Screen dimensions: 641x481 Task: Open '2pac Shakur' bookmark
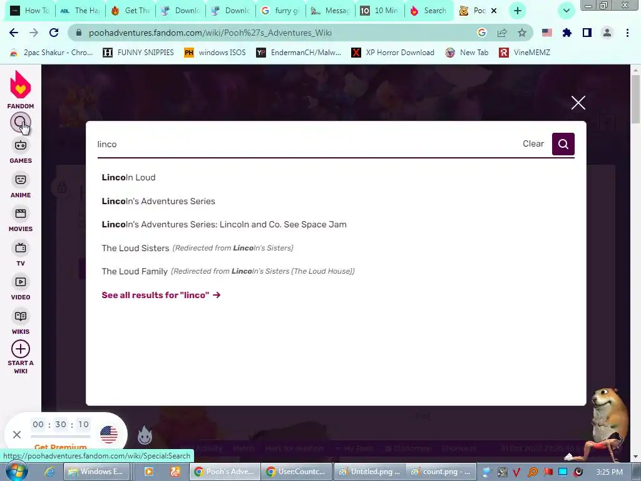pyautogui.click(x=51, y=53)
